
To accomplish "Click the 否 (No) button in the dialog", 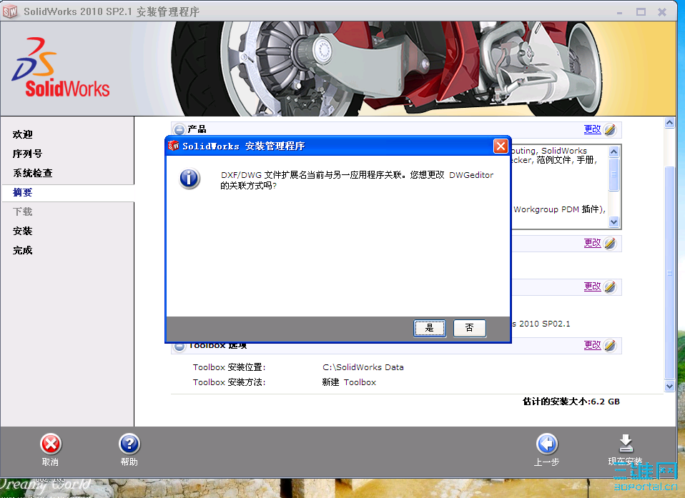I will [x=469, y=328].
